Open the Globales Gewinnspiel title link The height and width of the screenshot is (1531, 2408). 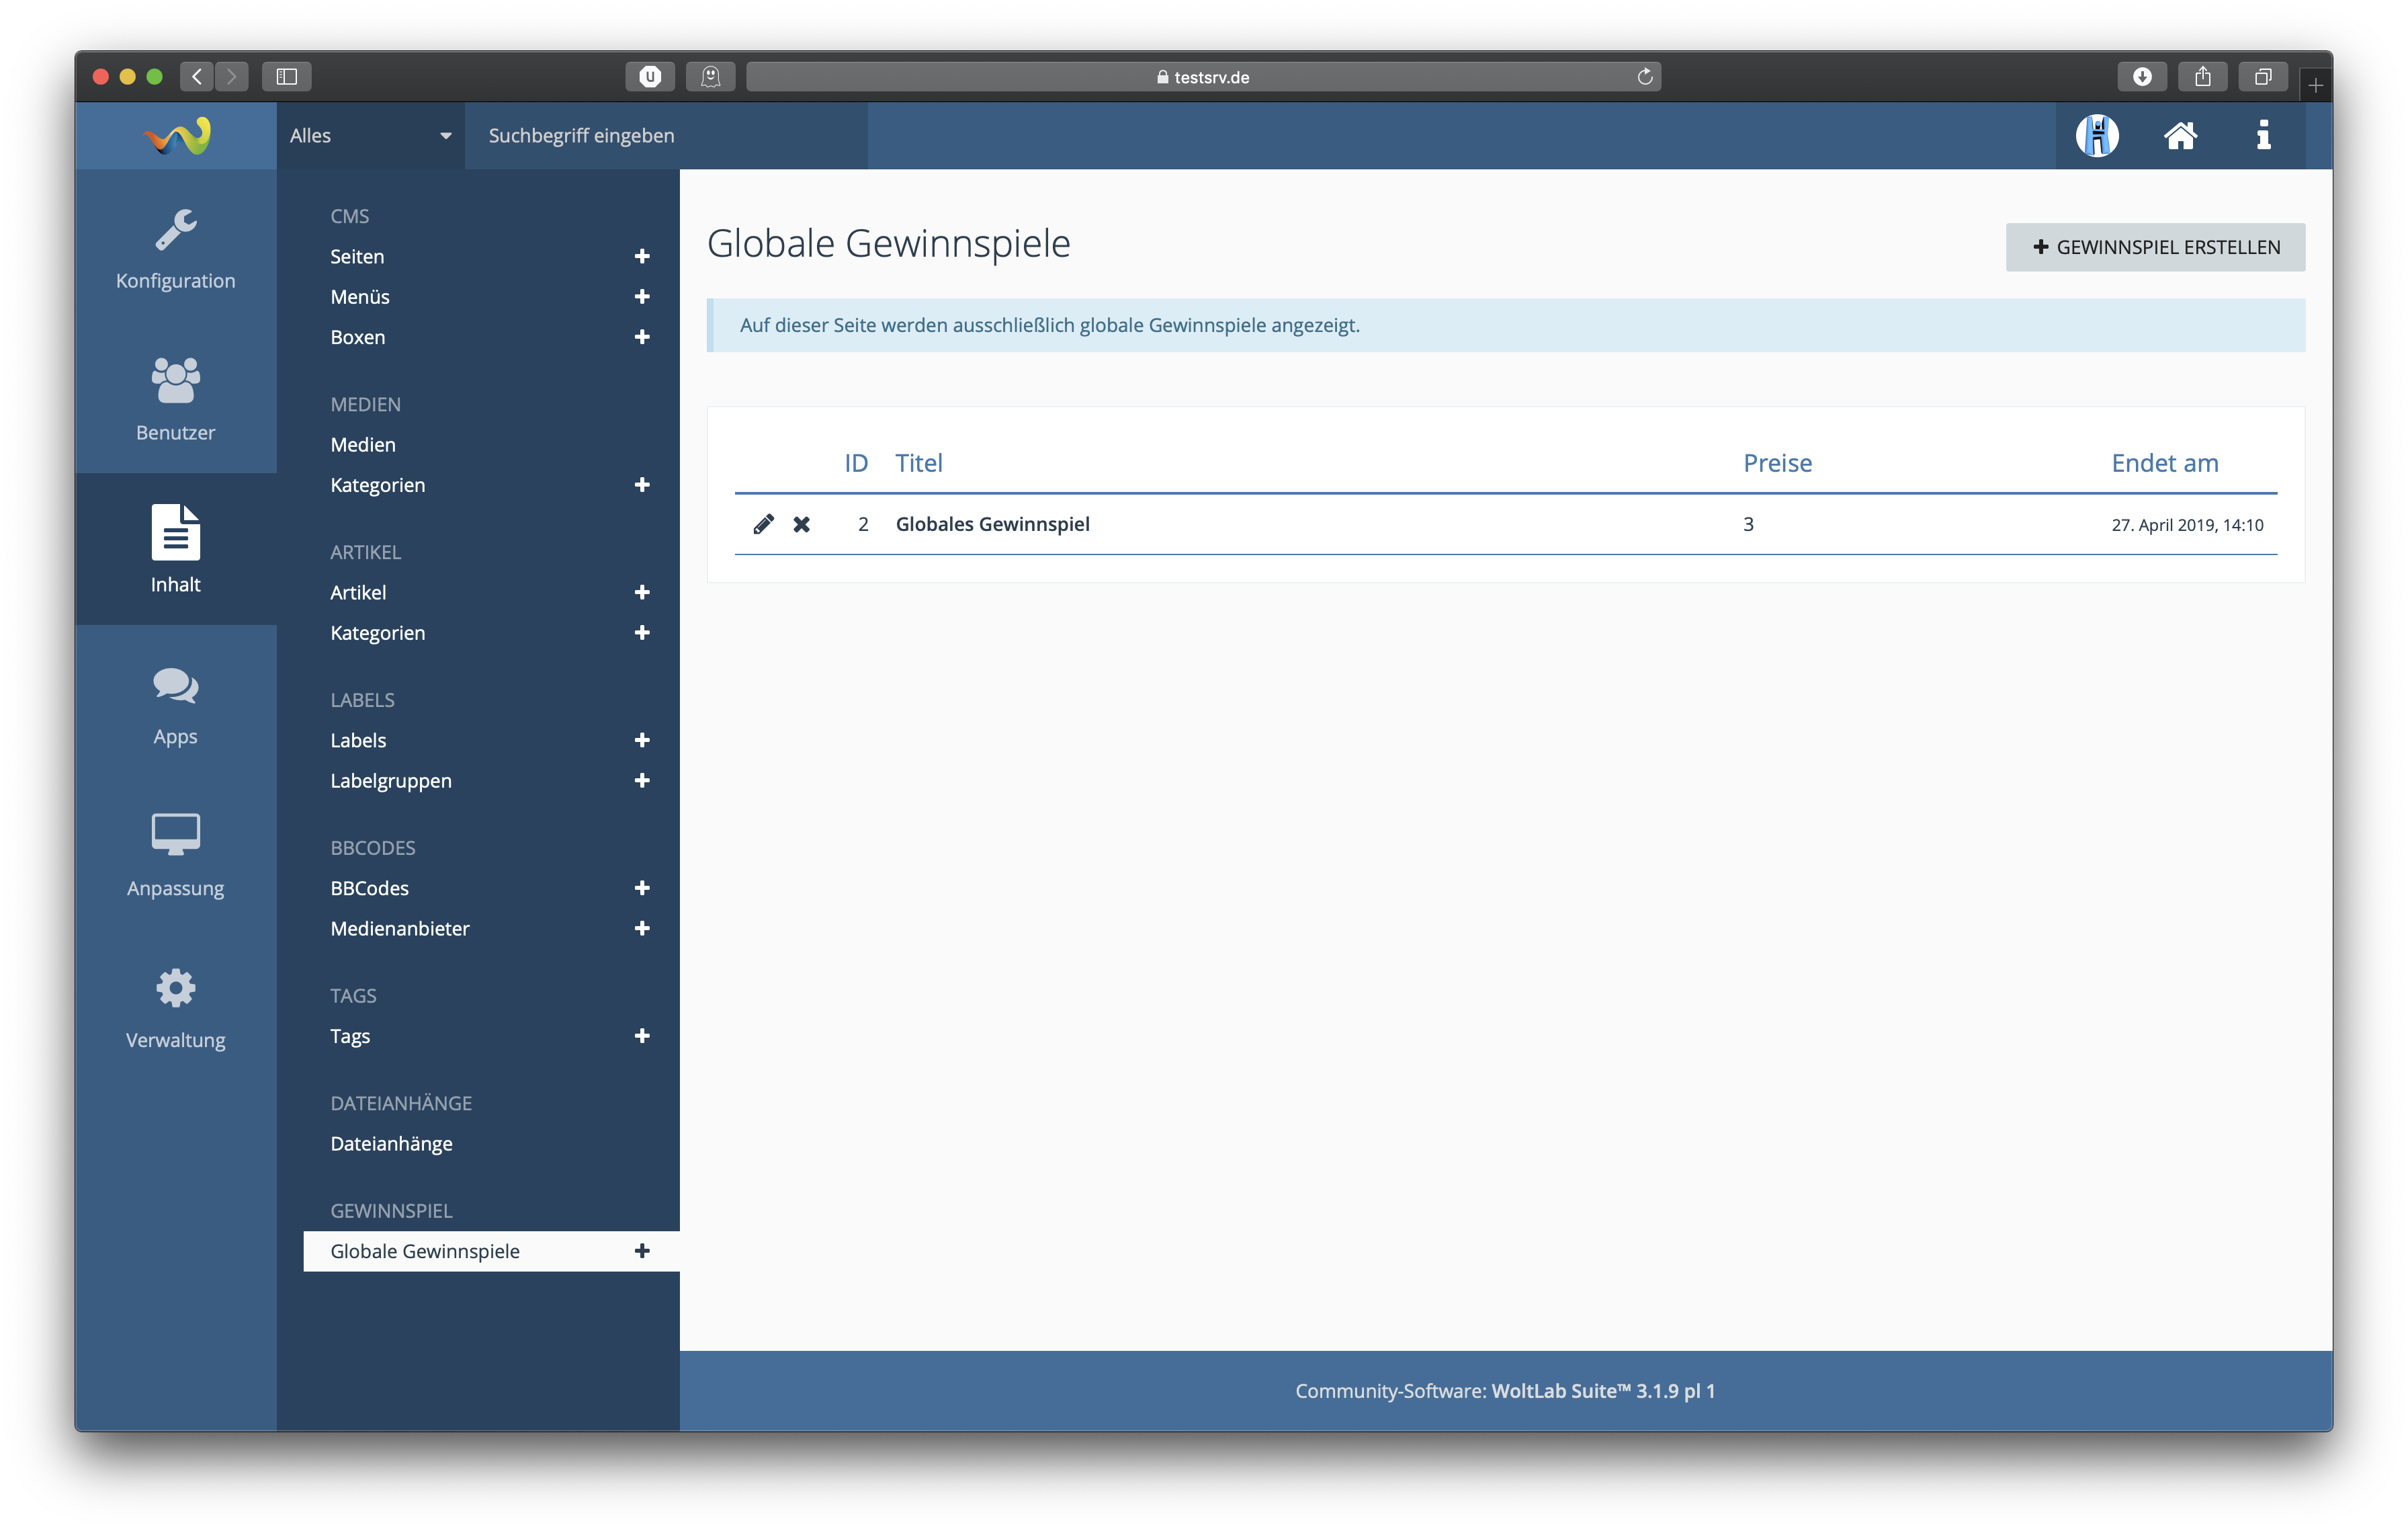pyautogui.click(x=992, y=524)
